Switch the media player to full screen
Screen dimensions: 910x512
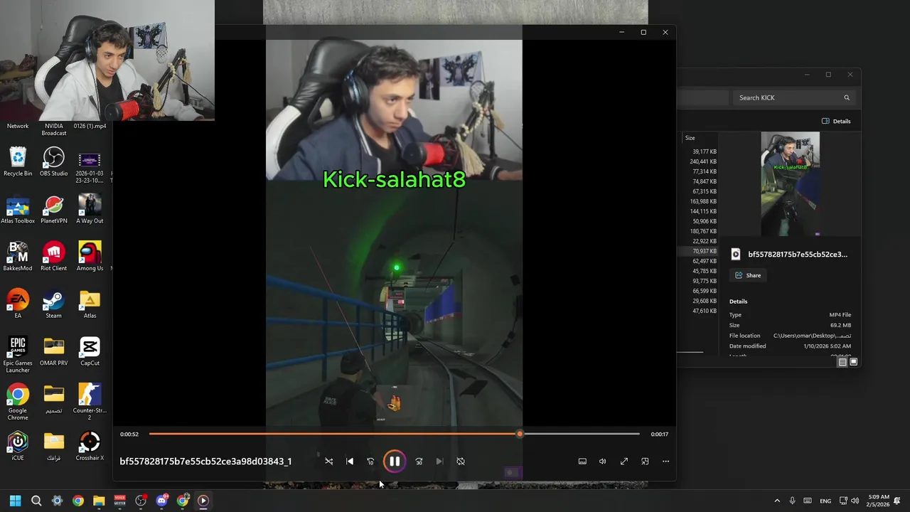click(x=624, y=462)
